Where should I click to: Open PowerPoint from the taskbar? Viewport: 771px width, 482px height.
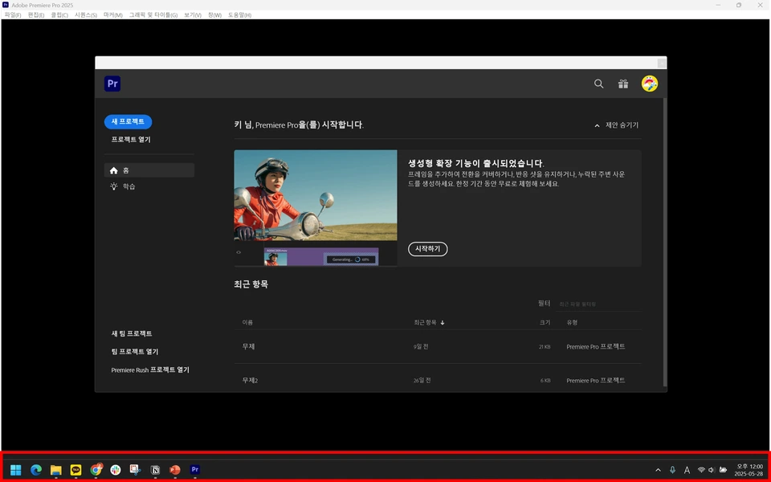tap(174, 470)
